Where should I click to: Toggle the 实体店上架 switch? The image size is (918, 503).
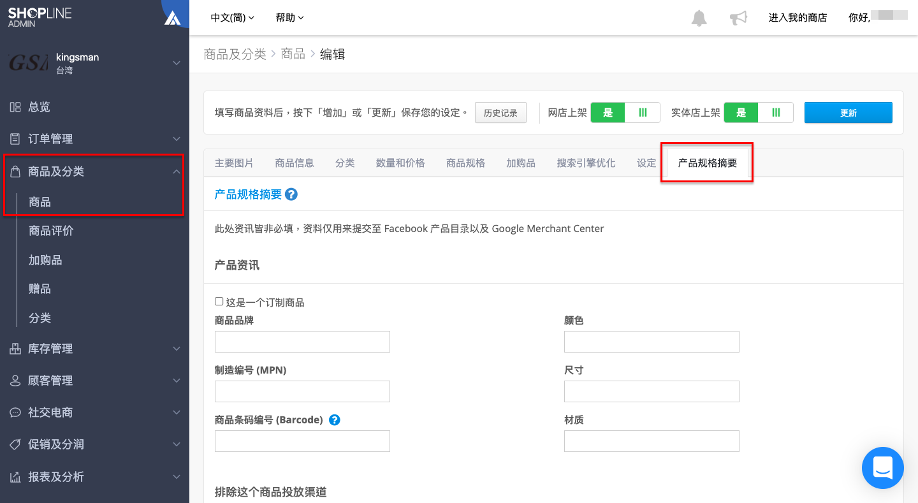tap(759, 112)
